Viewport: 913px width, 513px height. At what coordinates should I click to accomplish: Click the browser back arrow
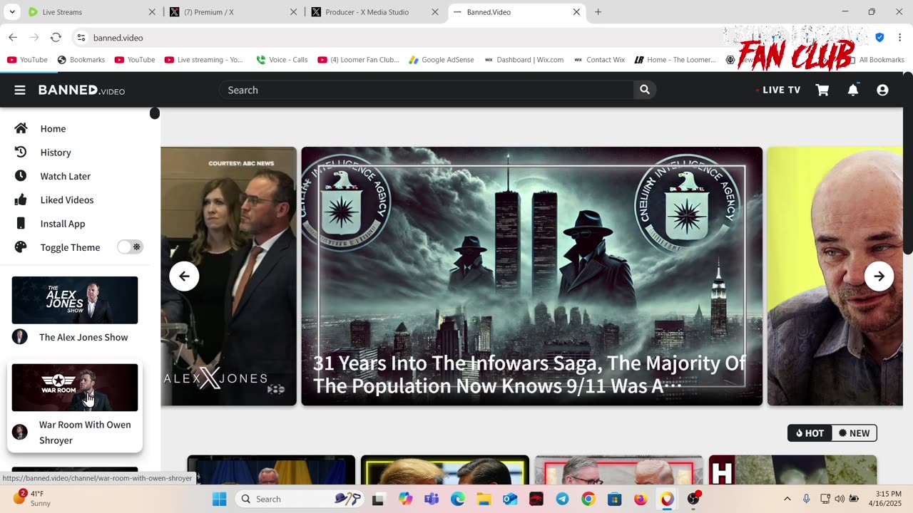click(13, 37)
